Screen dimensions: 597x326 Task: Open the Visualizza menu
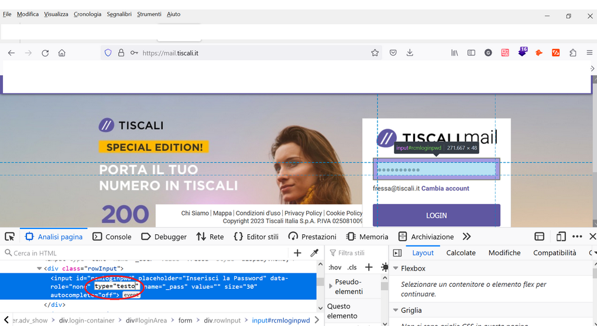coord(56,14)
